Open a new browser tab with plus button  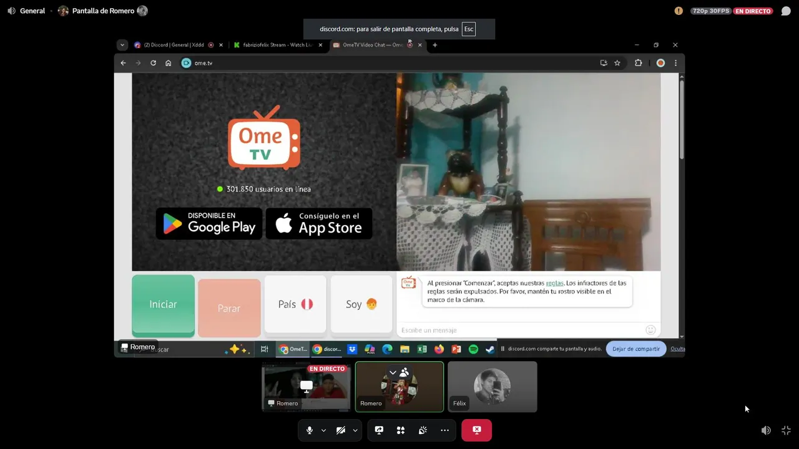(x=435, y=45)
